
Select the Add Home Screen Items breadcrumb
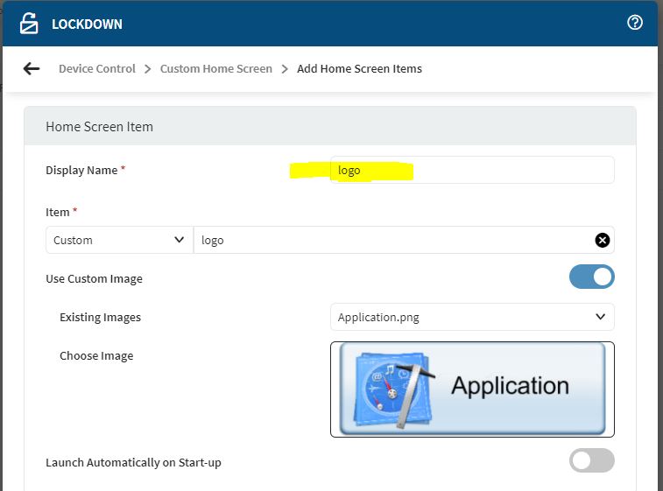point(359,68)
